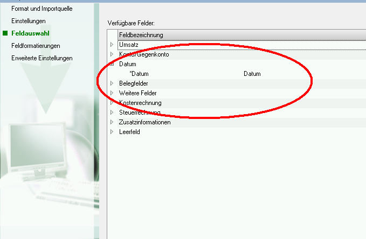The height and width of the screenshot is (239, 366).
Task: Select the Leerfeld row
Action: click(x=242, y=132)
